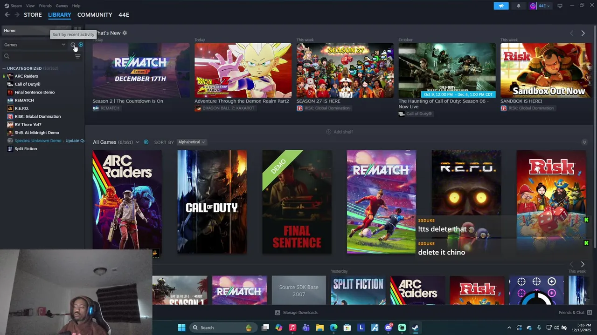Toggle the ready-to-play filter icon
This screenshot has width=597, height=335.
pos(81,45)
